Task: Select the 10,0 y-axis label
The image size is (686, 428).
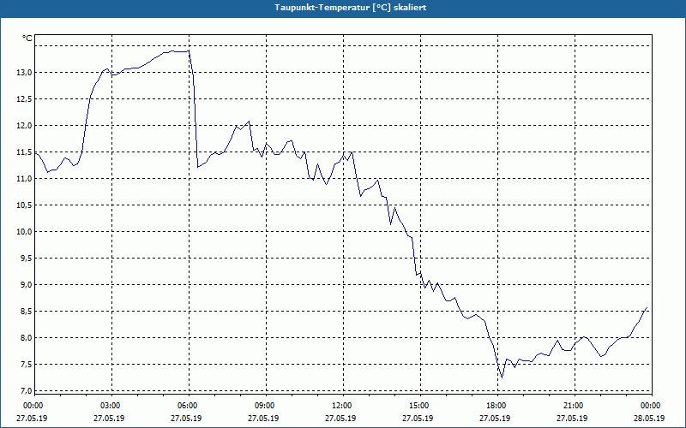Action: [24, 232]
